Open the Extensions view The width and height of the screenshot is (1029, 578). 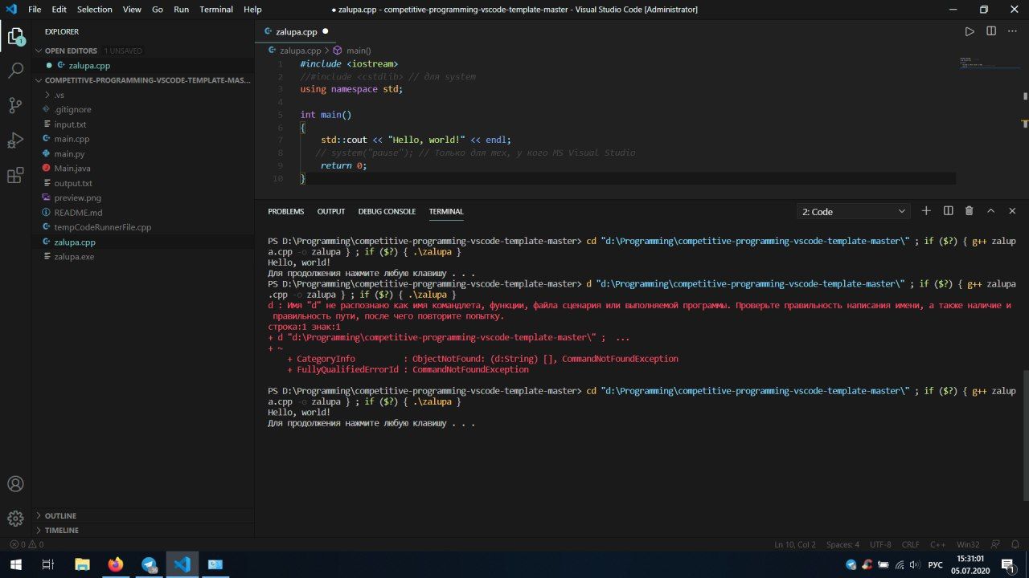pos(15,176)
